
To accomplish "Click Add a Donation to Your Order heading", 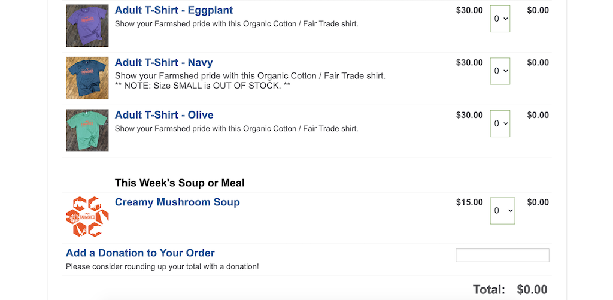I will (140, 253).
